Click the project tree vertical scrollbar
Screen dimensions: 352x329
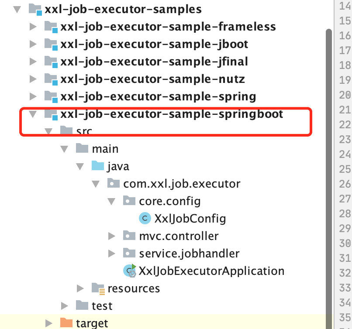[x=329, y=179]
